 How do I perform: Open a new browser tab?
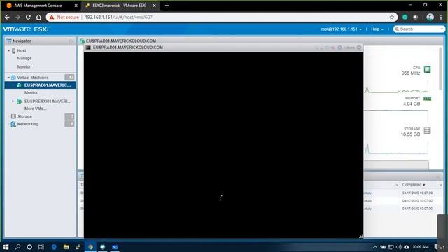[x=167, y=6]
